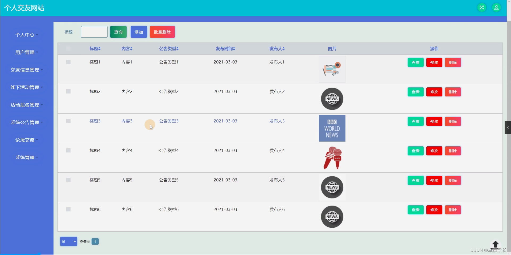Focus the 标题 search input field

click(x=94, y=32)
